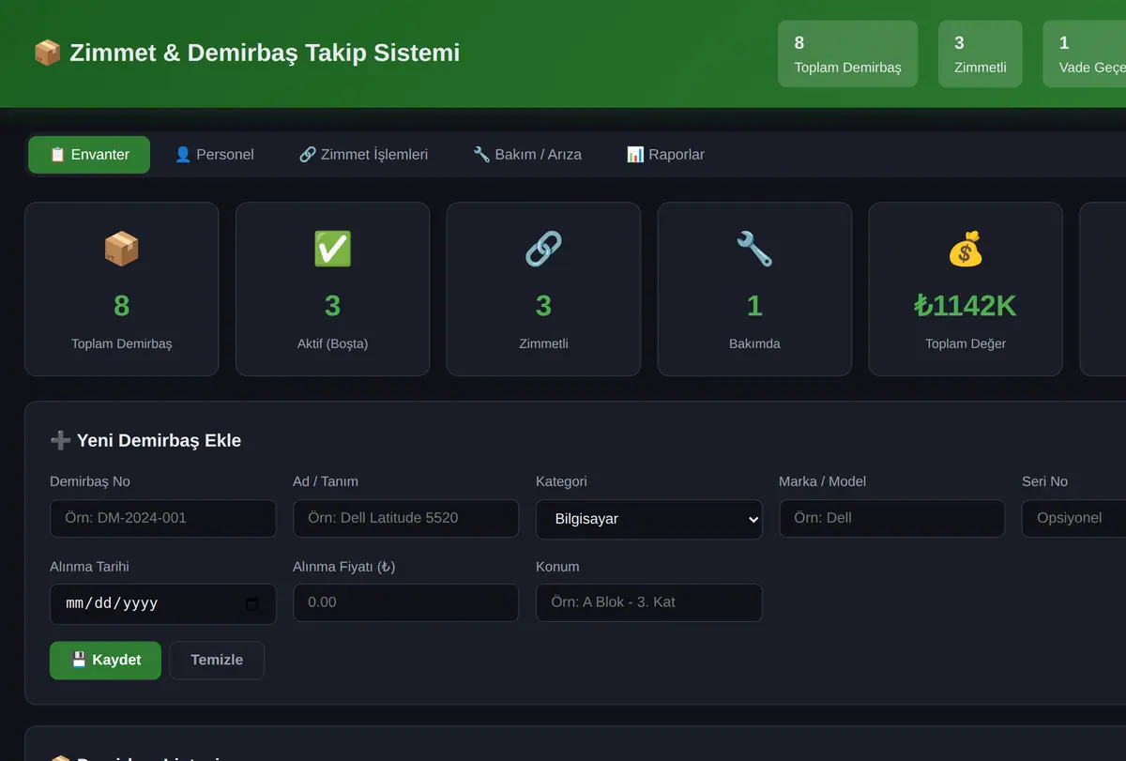Click the box icon above Toplam Demirbaş card
Screen dimensions: 1126x761
pyautogui.click(x=121, y=249)
